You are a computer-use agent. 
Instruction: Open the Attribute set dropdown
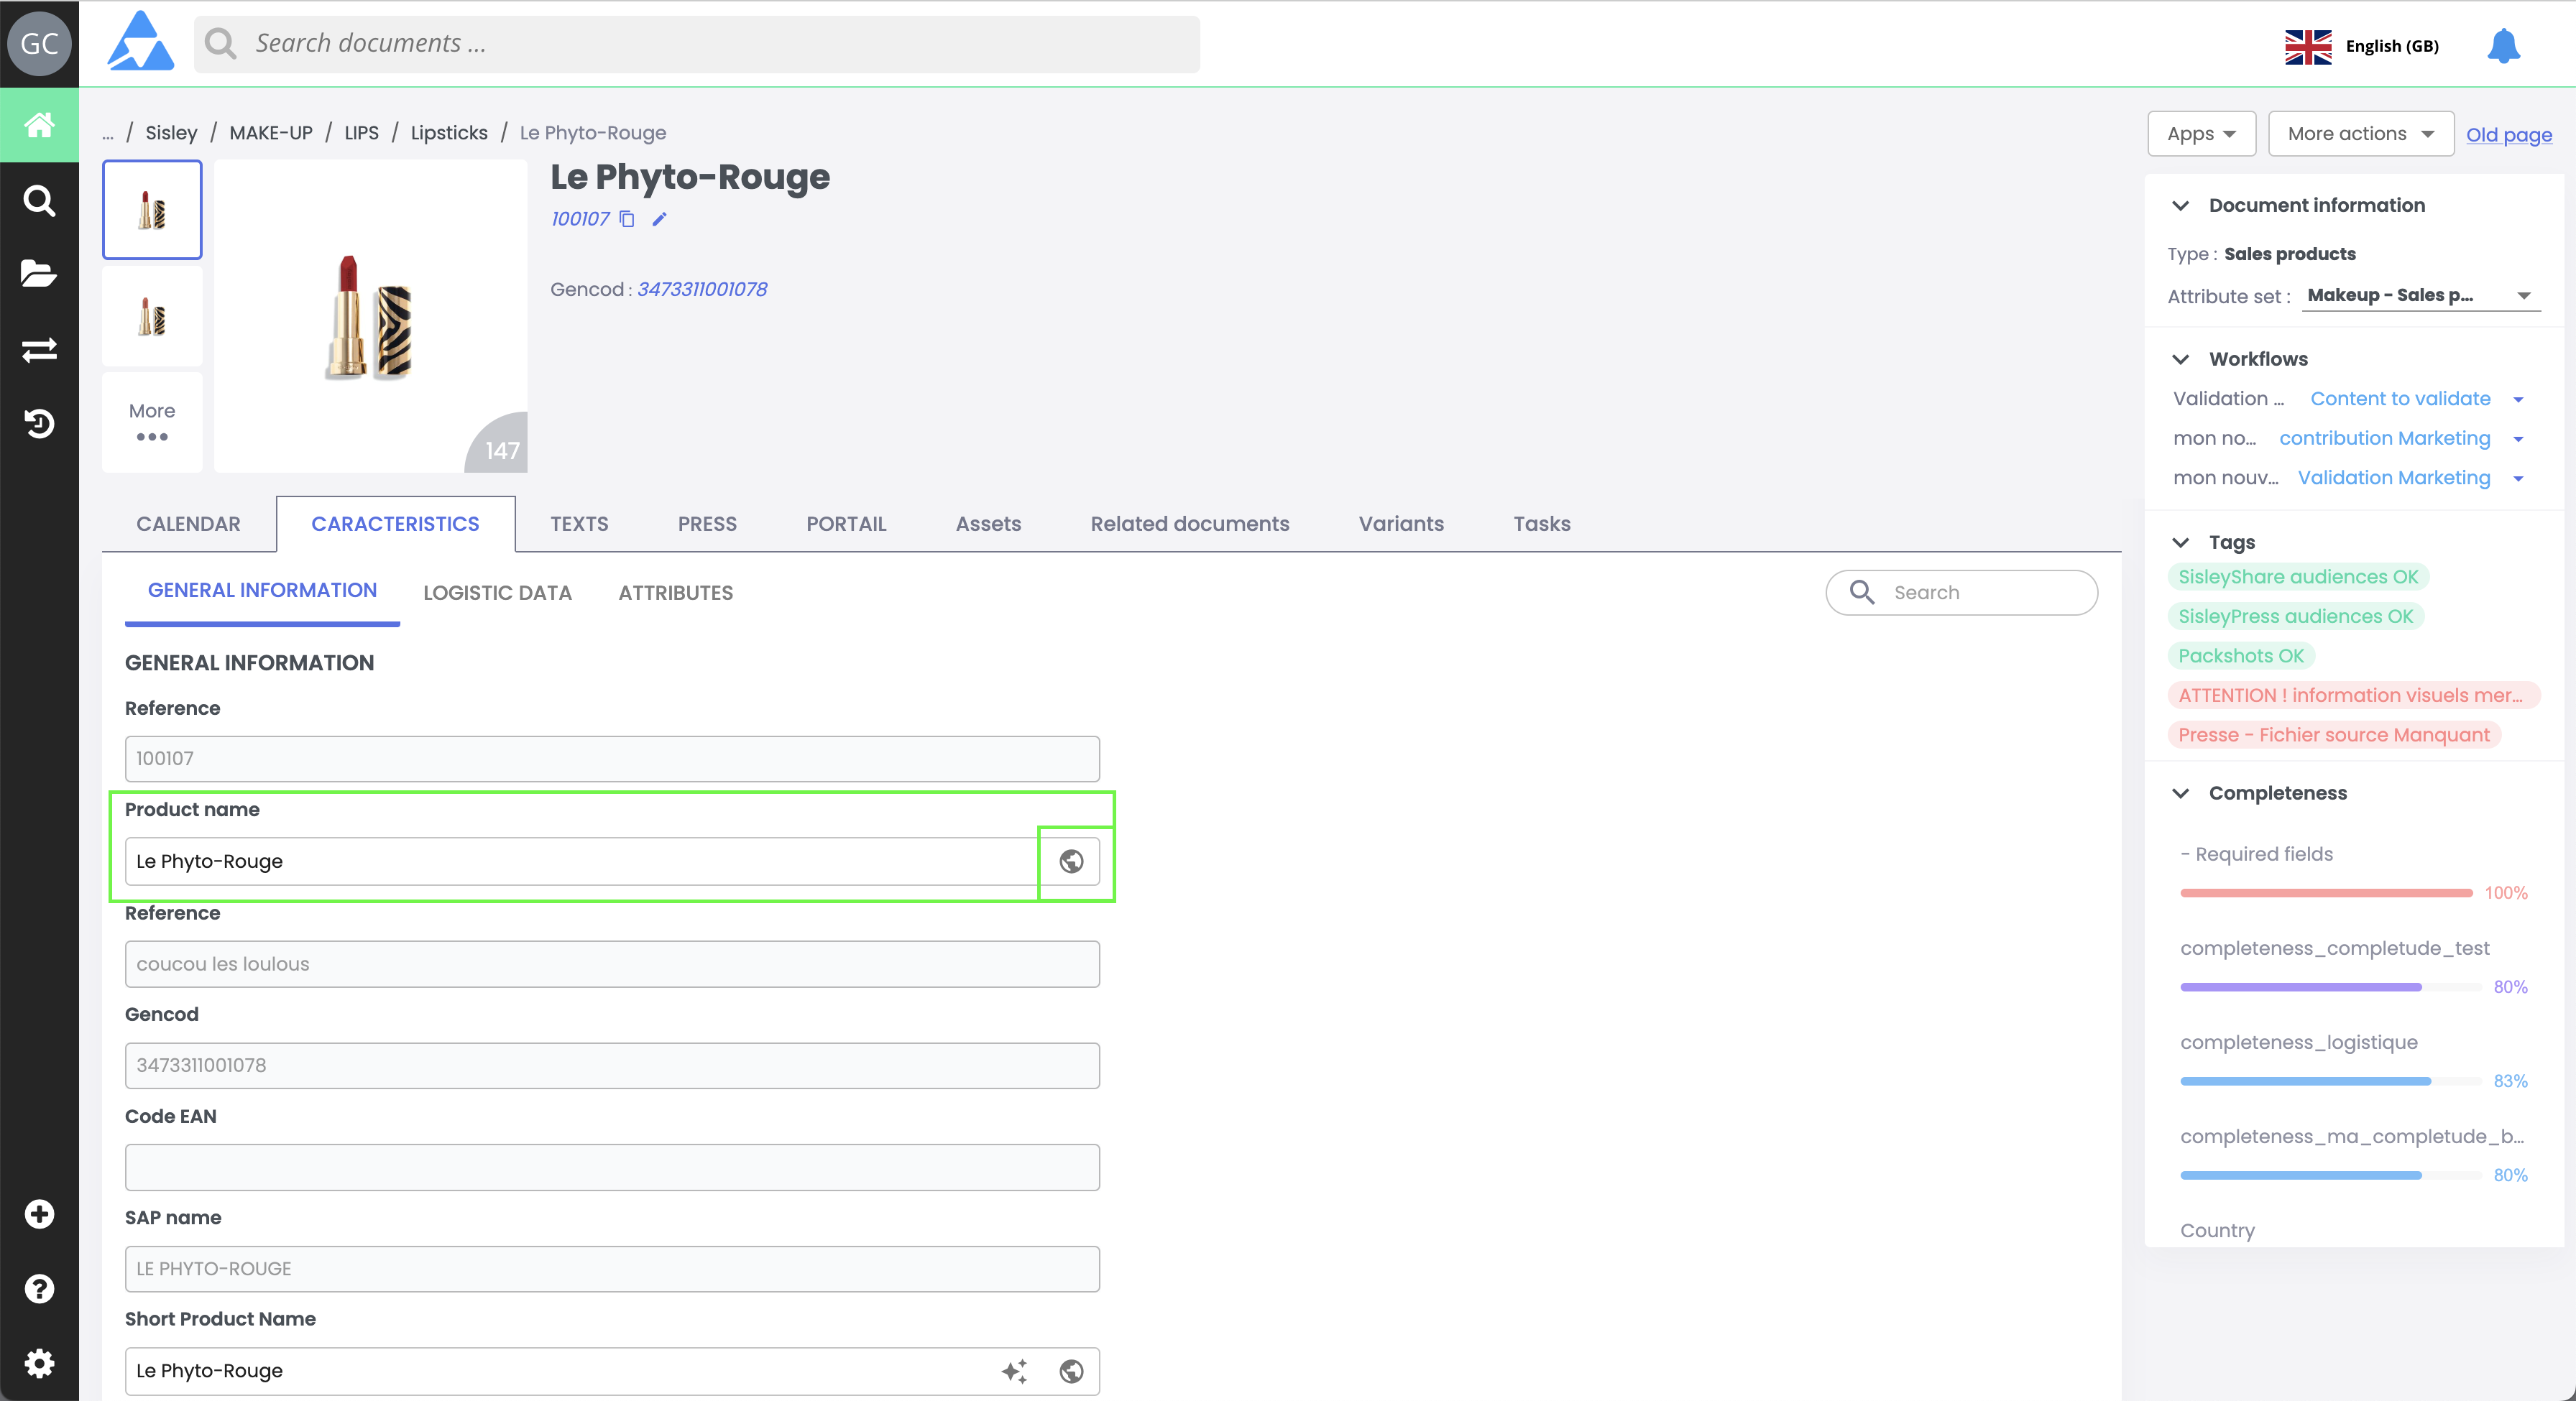pos(2420,295)
